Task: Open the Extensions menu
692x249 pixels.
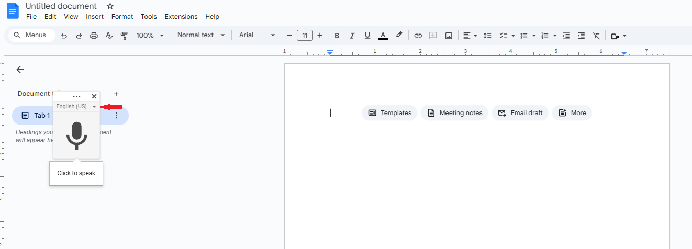Action: click(x=181, y=17)
